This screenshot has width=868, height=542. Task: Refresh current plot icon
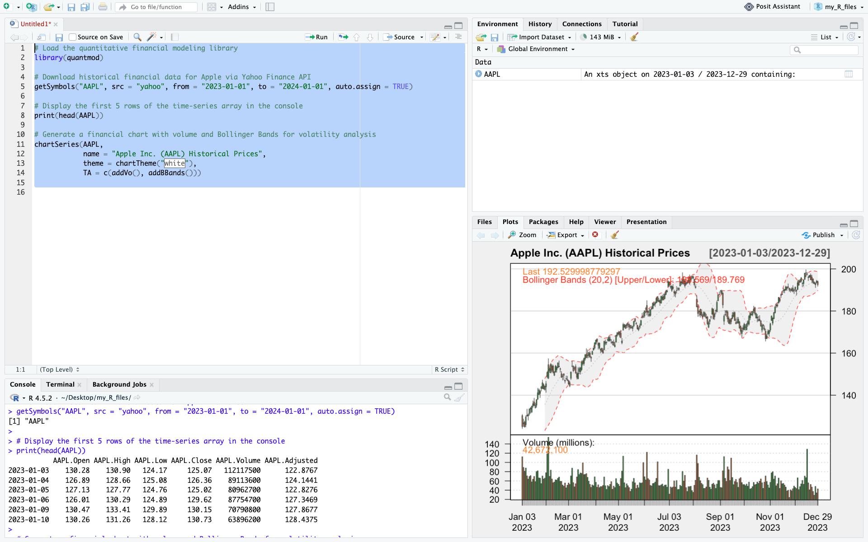click(856, 235)
